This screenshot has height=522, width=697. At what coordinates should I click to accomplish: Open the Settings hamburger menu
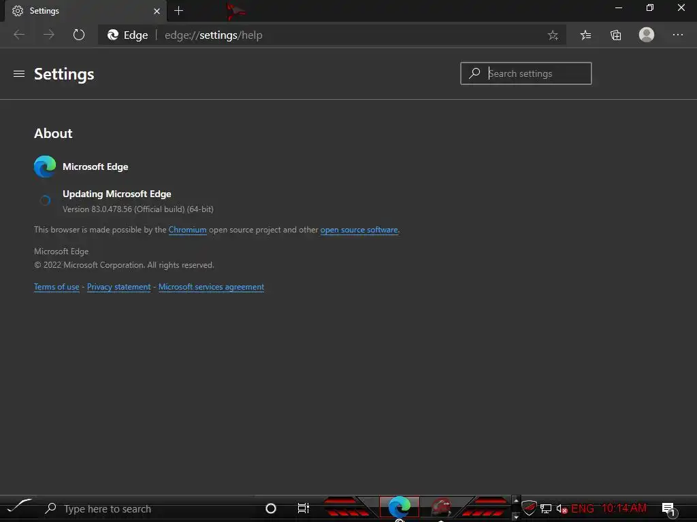[x=19, y=73]
